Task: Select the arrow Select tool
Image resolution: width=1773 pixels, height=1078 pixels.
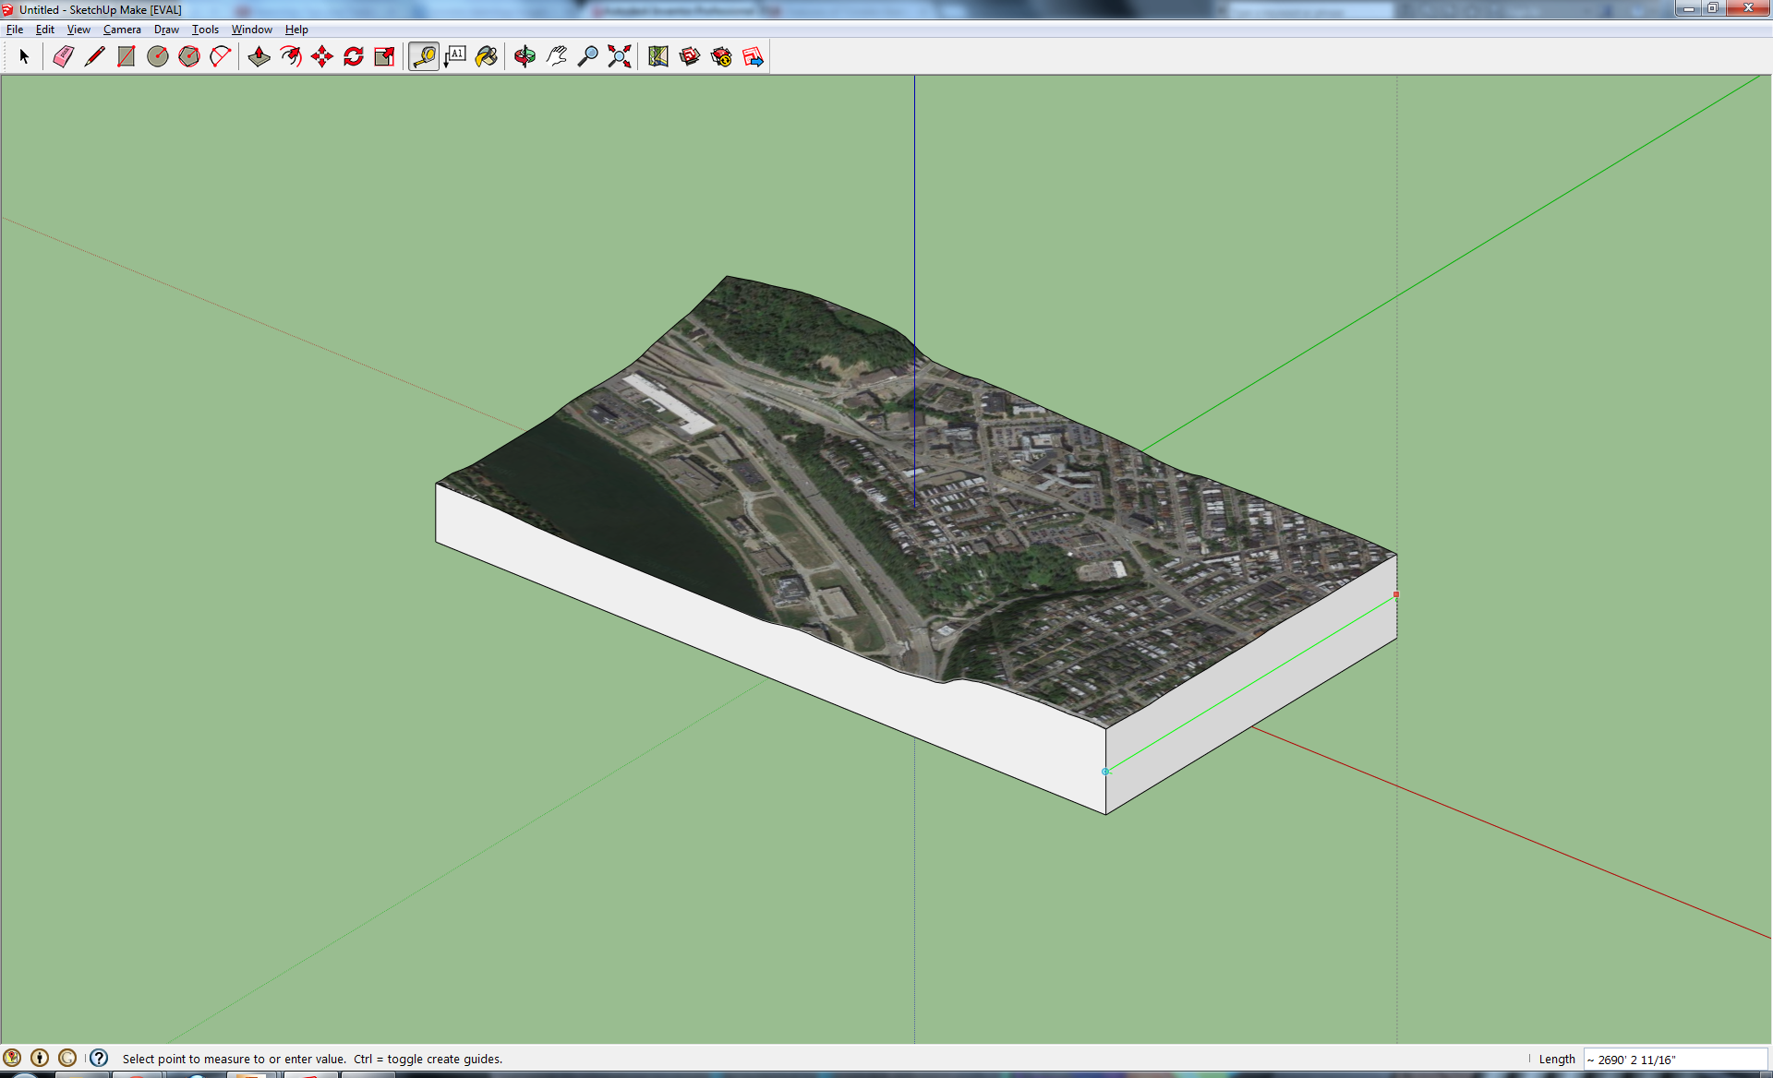Action: [24, 56]
